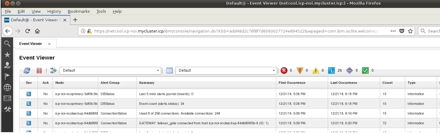The image size is (440, 134).
Task: Click the filter builder icon
Action: click(54, 70)
